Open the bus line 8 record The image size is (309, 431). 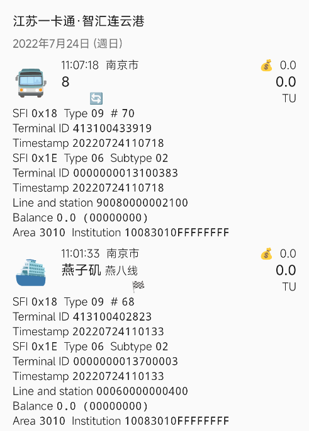click(x=65, y=82)
